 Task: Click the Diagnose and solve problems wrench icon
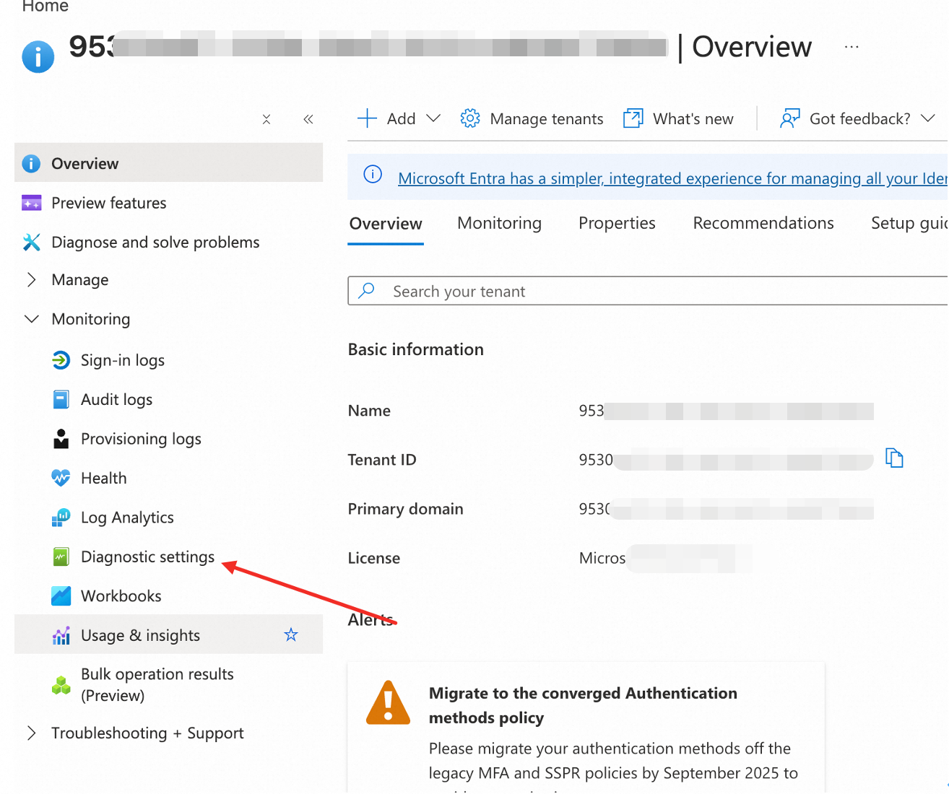coord(31,242)
